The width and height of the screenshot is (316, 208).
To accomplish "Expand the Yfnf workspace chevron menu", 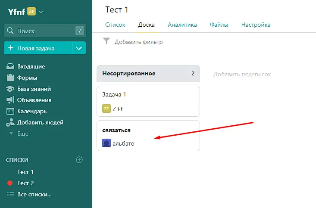I will click(41, 12).
